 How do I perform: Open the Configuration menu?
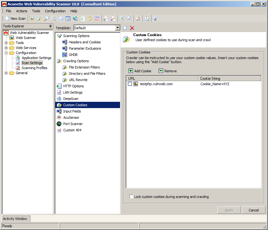(x=55, y=11)
